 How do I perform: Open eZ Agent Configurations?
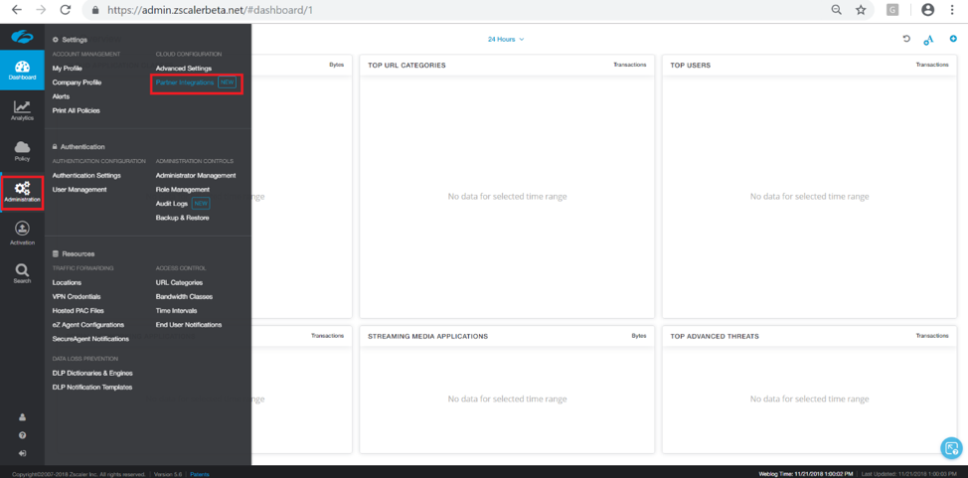click(88, 325)
